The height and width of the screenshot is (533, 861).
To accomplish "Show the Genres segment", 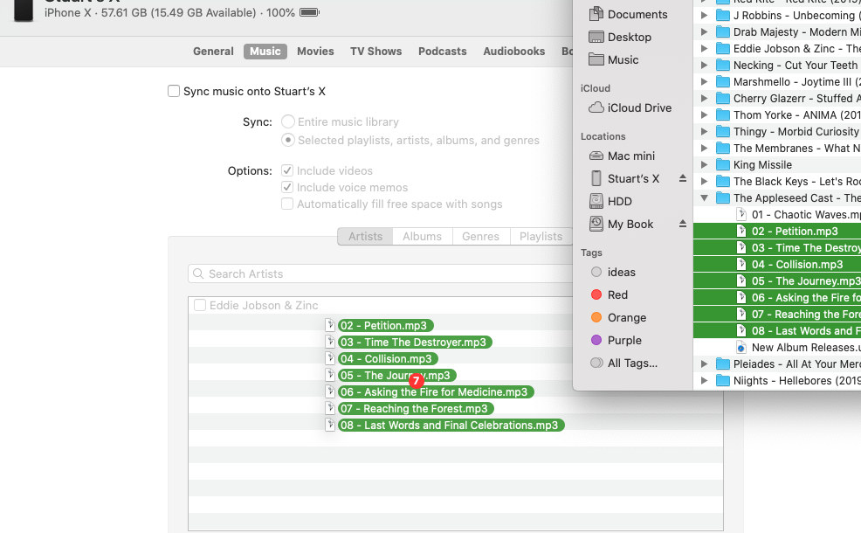I will pyautogui.click(x=480, y=236).
